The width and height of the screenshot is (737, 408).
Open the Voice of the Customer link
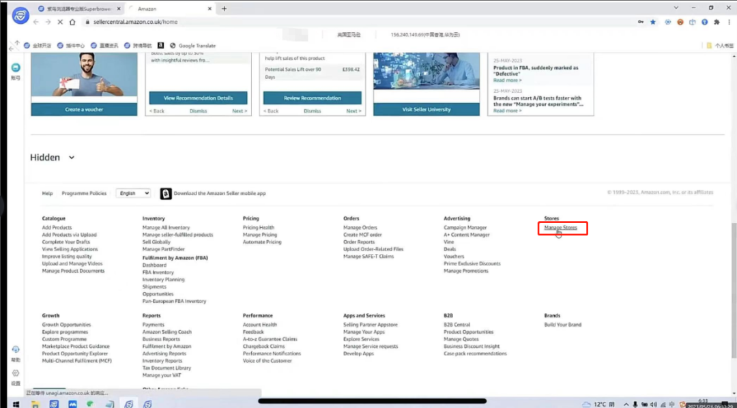pyautogui.click(x=268, y=361)
